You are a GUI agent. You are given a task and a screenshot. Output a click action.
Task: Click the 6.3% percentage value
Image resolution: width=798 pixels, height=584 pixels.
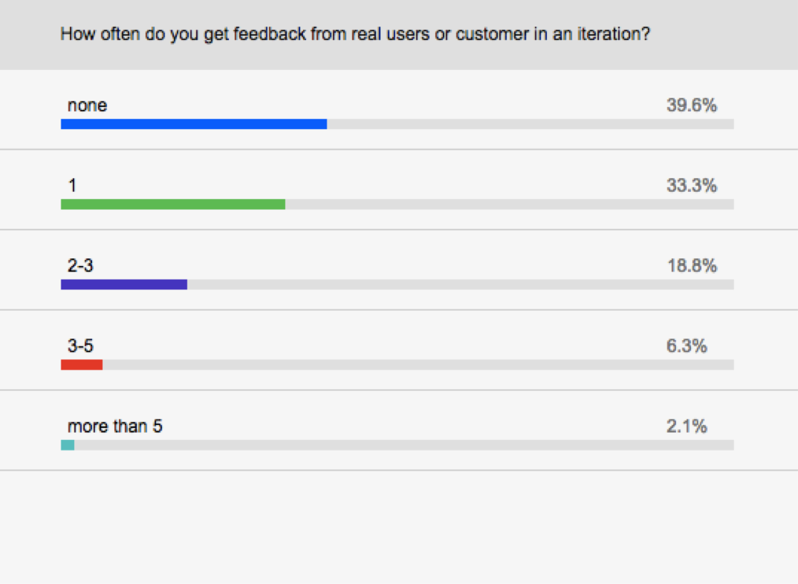click(x=687, y=347)
